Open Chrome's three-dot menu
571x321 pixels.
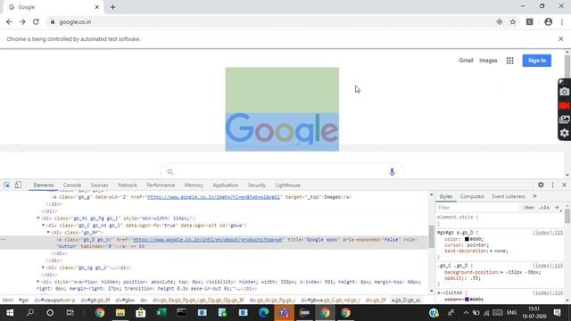click(x=562, y=21)
